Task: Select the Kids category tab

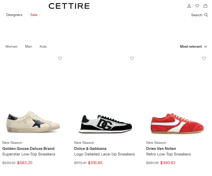Action: [43, 47]
